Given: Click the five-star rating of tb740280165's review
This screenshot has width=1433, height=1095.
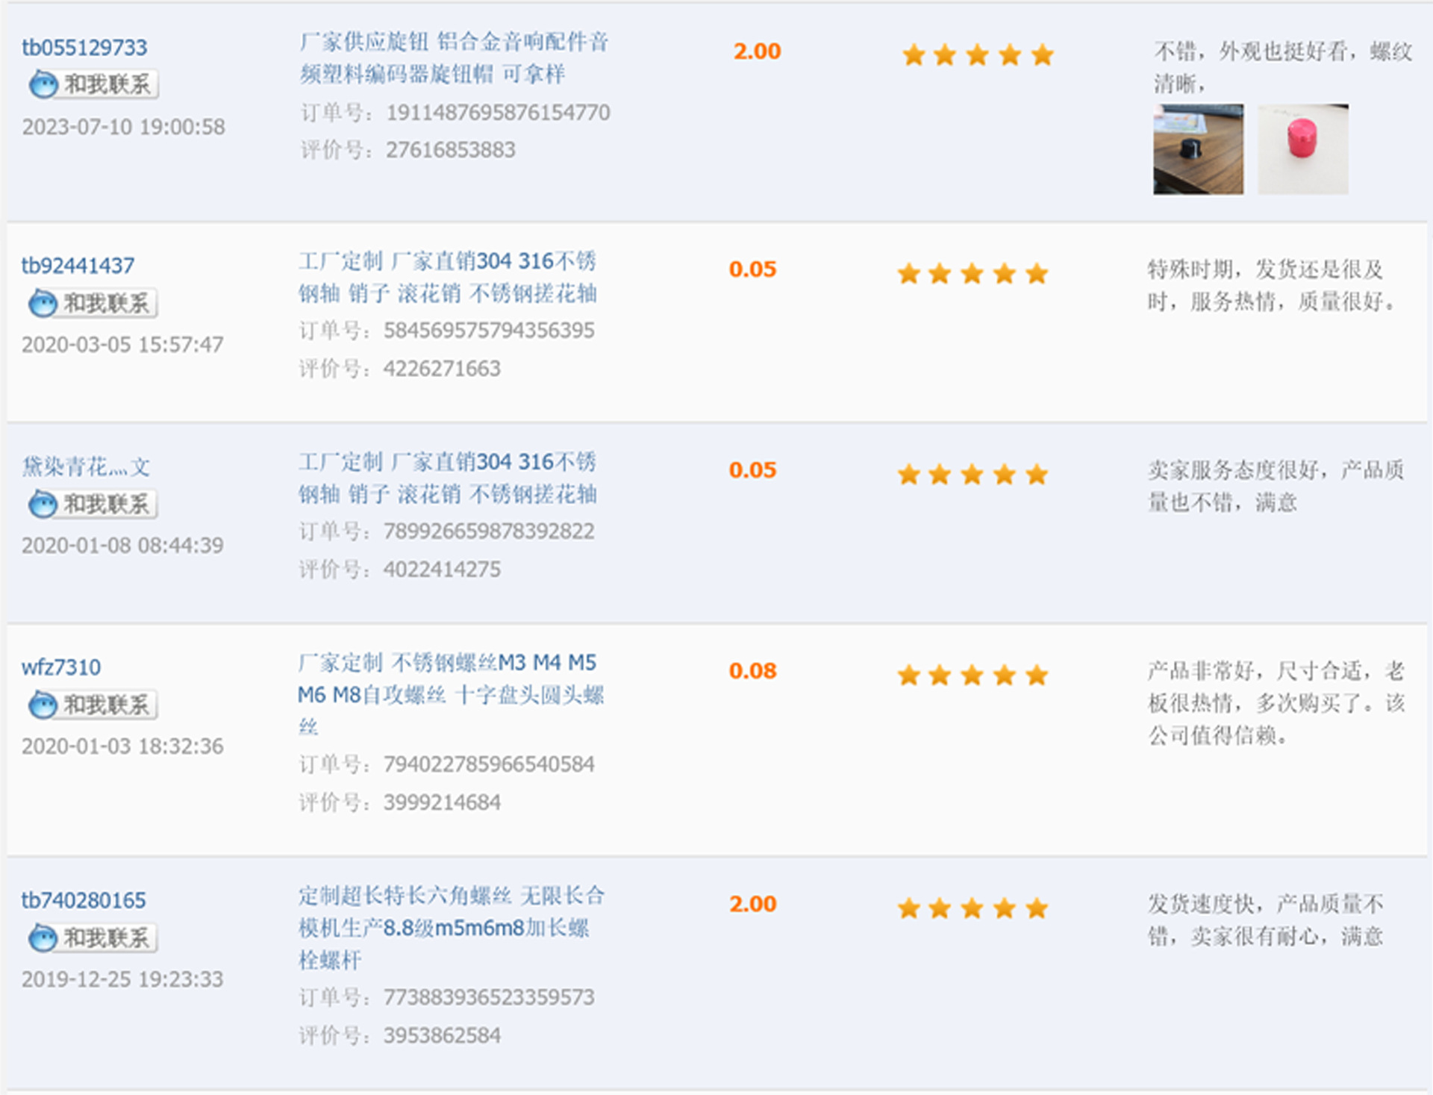Looking at the screenshot, I should pos(972,908).
